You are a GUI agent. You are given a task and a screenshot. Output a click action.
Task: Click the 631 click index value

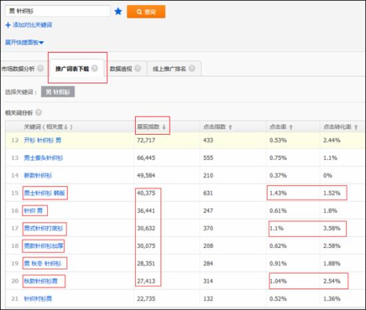(208, 193)
